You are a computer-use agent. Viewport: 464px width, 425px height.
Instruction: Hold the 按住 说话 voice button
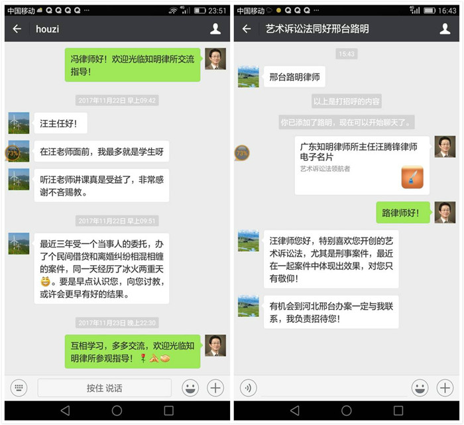click(x=105, y=388)
